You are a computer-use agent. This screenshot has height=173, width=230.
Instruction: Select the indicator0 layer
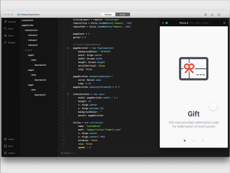point(33,45)
